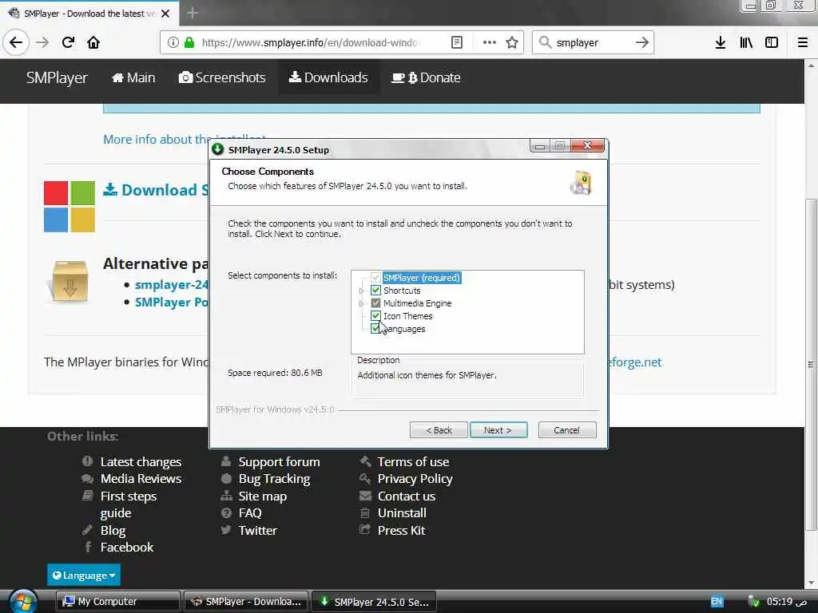The image size is (818, 613).
Task: Open Privacy Policy footer link
Action: 415,479
